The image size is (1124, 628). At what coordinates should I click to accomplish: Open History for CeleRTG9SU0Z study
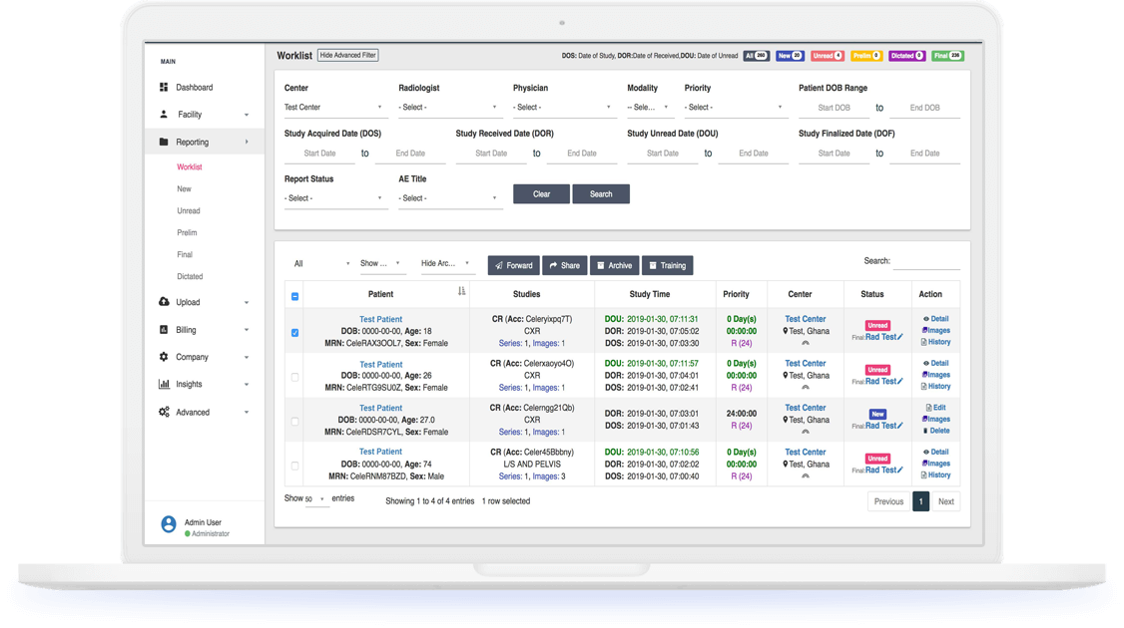click(935, 386)
